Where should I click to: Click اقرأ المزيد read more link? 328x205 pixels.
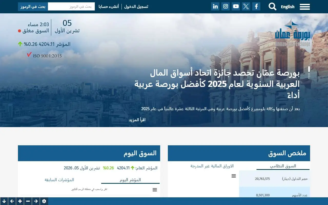pyautogui.click(x=137, y=120)
